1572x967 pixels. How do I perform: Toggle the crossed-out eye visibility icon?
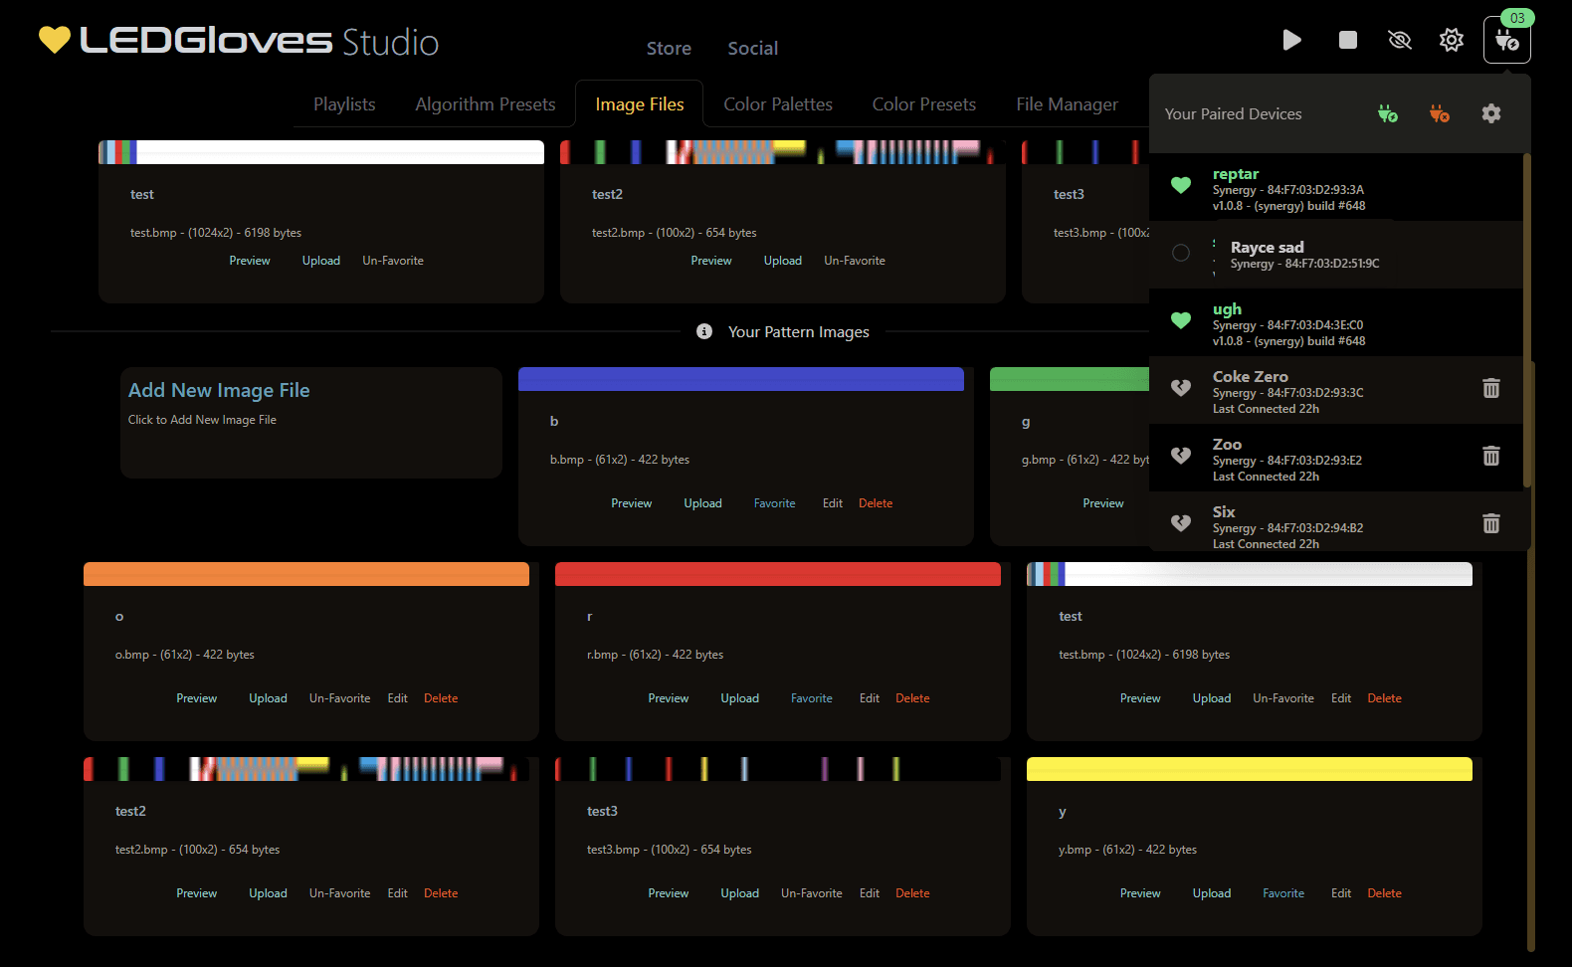click(x=1399, y=40)
